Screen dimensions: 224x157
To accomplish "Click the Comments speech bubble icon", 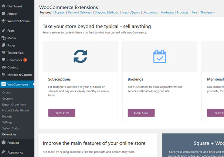I will pos(4,60).
